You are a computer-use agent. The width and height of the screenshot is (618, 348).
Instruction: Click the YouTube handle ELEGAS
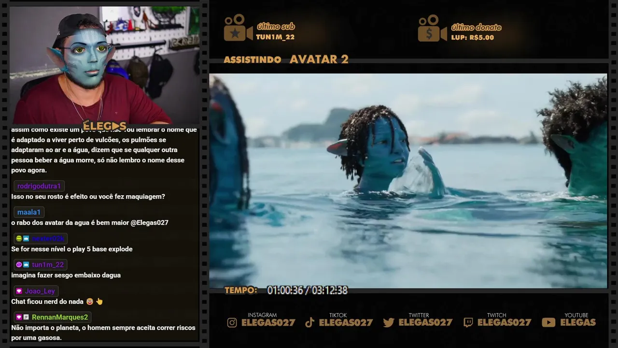[578, 322]
